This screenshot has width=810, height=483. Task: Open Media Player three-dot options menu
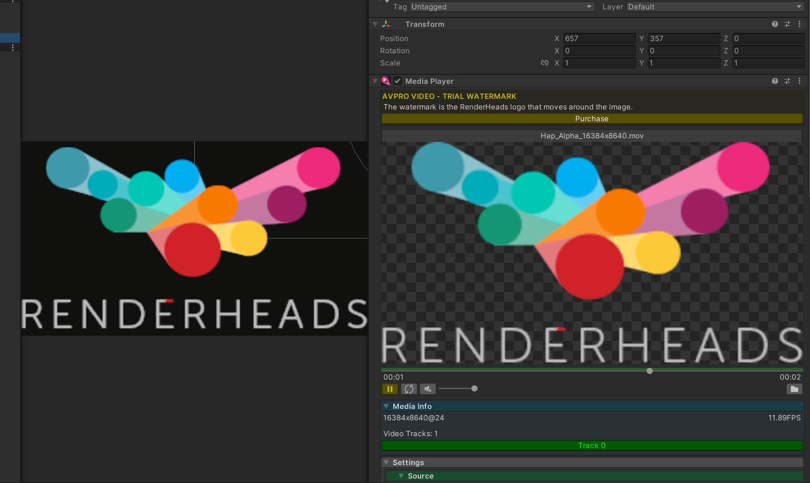pos(799,81)
